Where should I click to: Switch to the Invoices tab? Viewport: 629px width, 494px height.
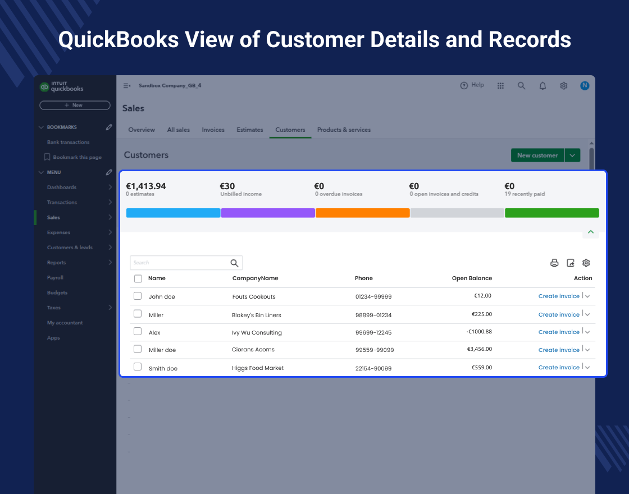[213, 130]
